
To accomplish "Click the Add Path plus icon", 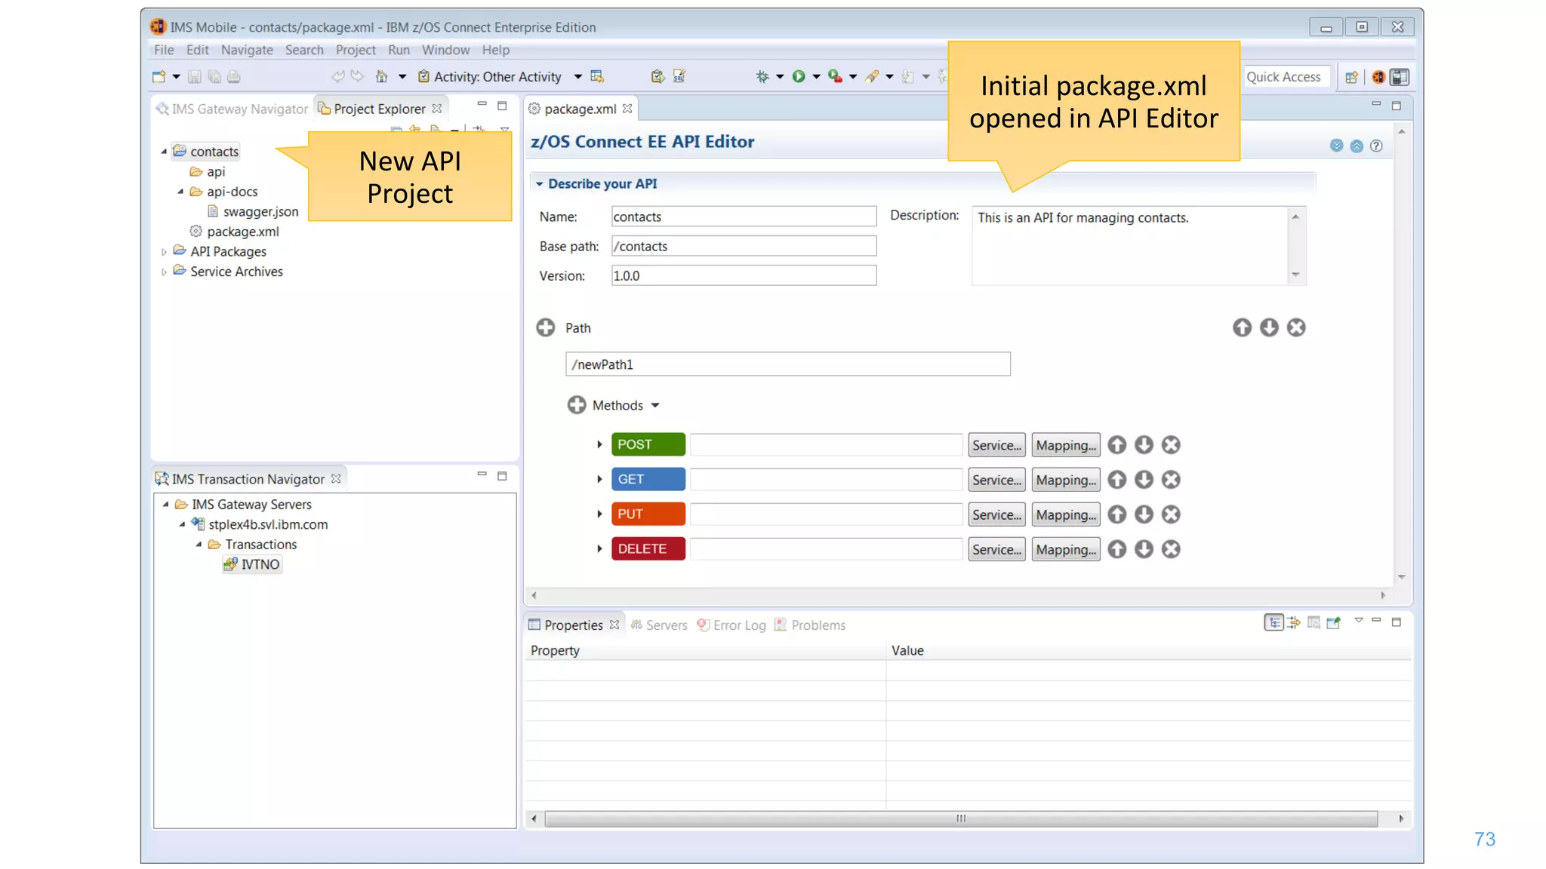I will click(x=545, y=327).
